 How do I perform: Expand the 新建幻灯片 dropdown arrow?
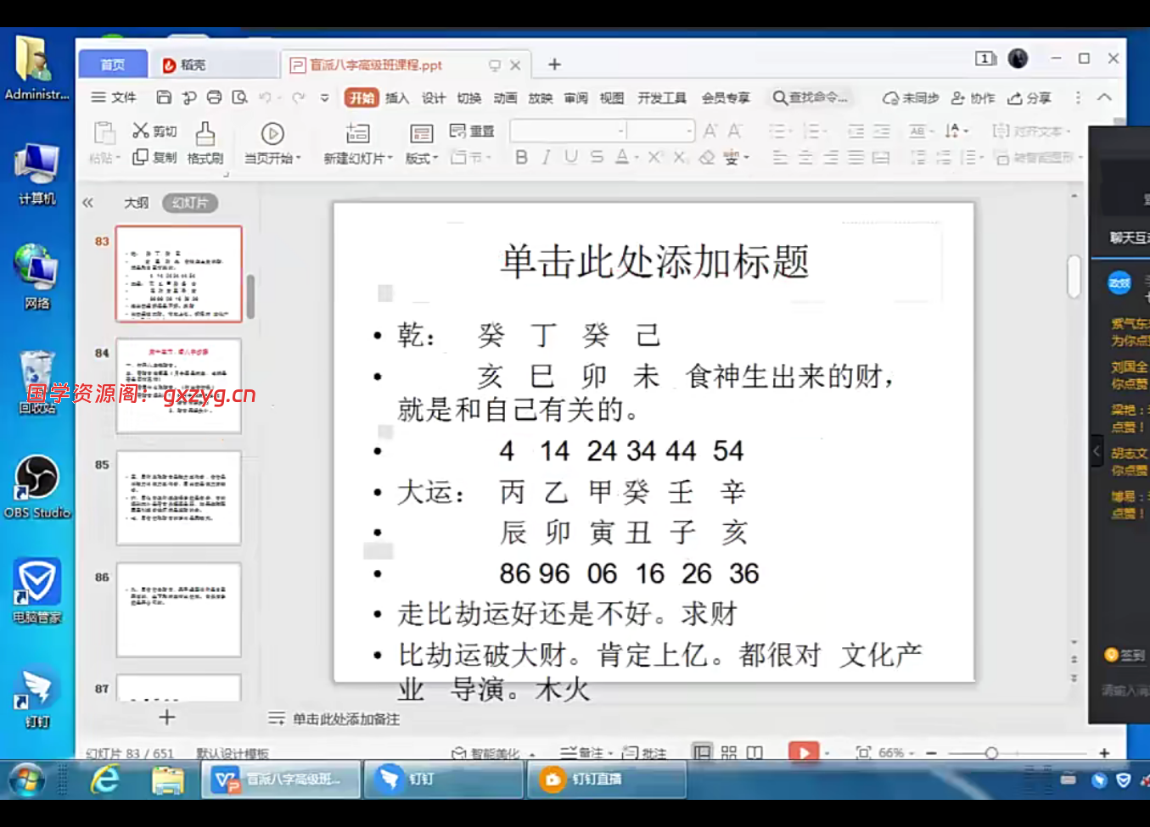(390, 159)
